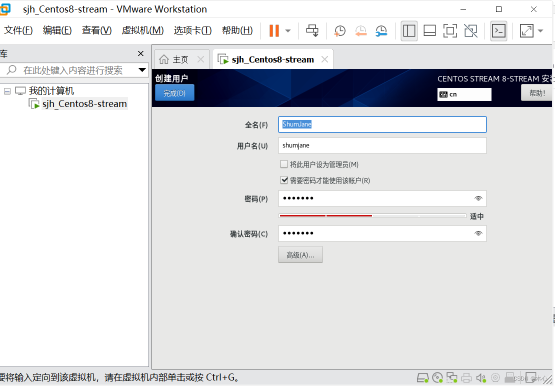Take a snapshot of the VM
Image resolution: width=555 pixels, height=386 pixels.
pos(339,31)
